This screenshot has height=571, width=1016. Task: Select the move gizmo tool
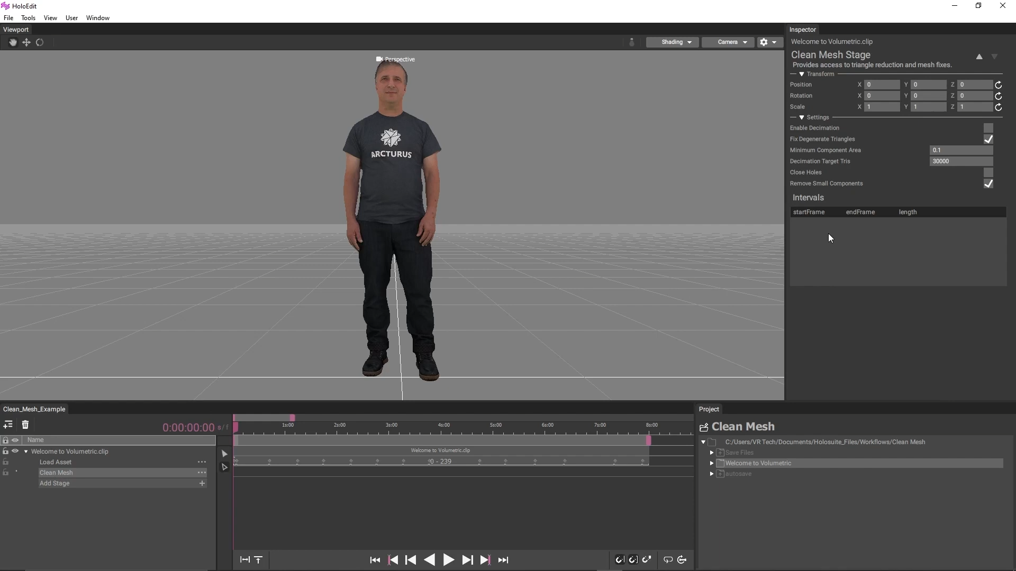pos(26,42)
